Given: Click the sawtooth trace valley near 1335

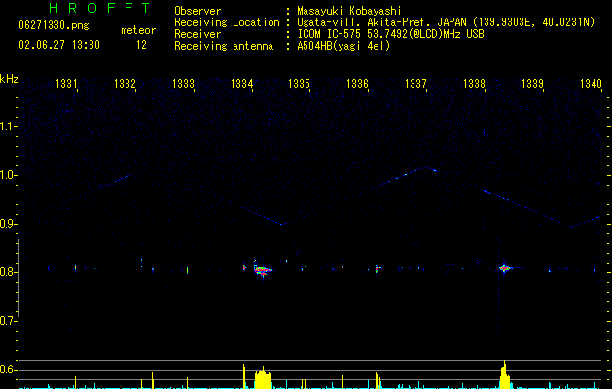Looking at the screenshot, I should point(282,224).
